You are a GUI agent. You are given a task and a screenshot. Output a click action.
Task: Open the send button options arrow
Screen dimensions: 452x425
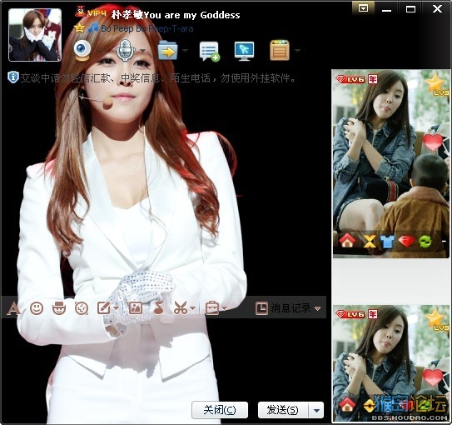316,410
